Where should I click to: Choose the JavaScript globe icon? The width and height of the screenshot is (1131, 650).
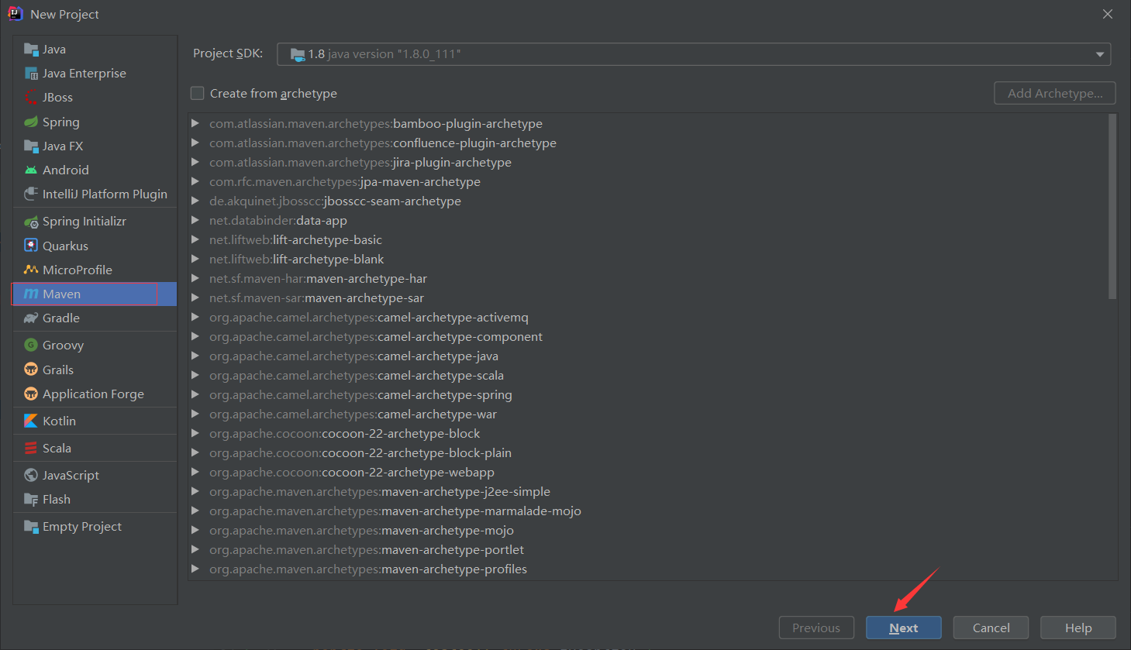click(31, 476)
